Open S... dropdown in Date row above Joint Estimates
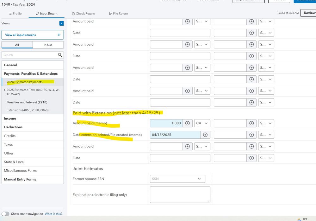Screen dimensions: 316x221 point(266,158)
